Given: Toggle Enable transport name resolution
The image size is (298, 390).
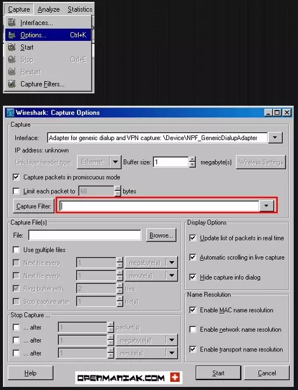Looking at the screenshot, I should click(192, 349).
